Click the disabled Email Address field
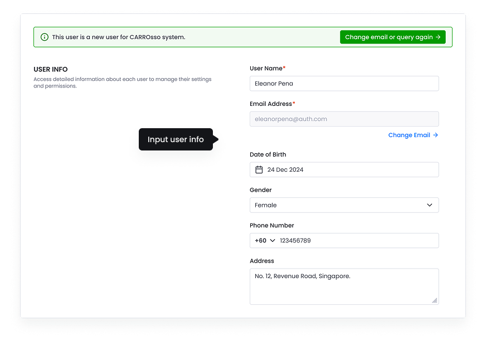Screen dimensions: 486x345 tap(344, 119)
